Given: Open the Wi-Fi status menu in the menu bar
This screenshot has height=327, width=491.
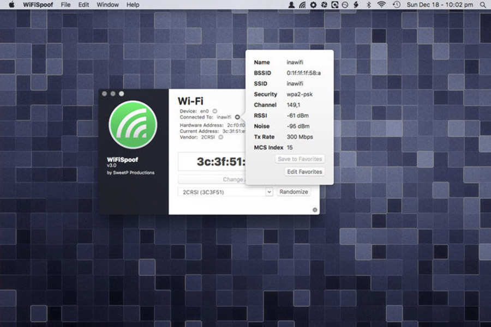Looking at the screenshot, I should [381, 5].
